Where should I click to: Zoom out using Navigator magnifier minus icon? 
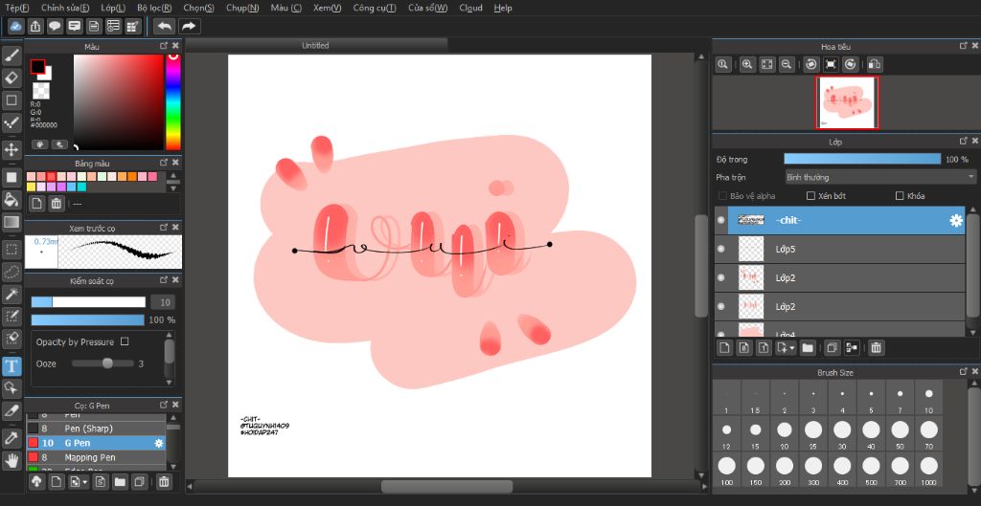click(787, 64)
